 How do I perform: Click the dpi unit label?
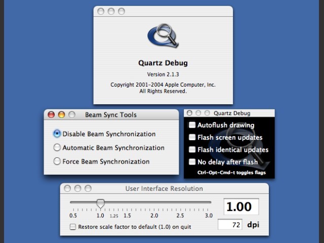point(253,225)
